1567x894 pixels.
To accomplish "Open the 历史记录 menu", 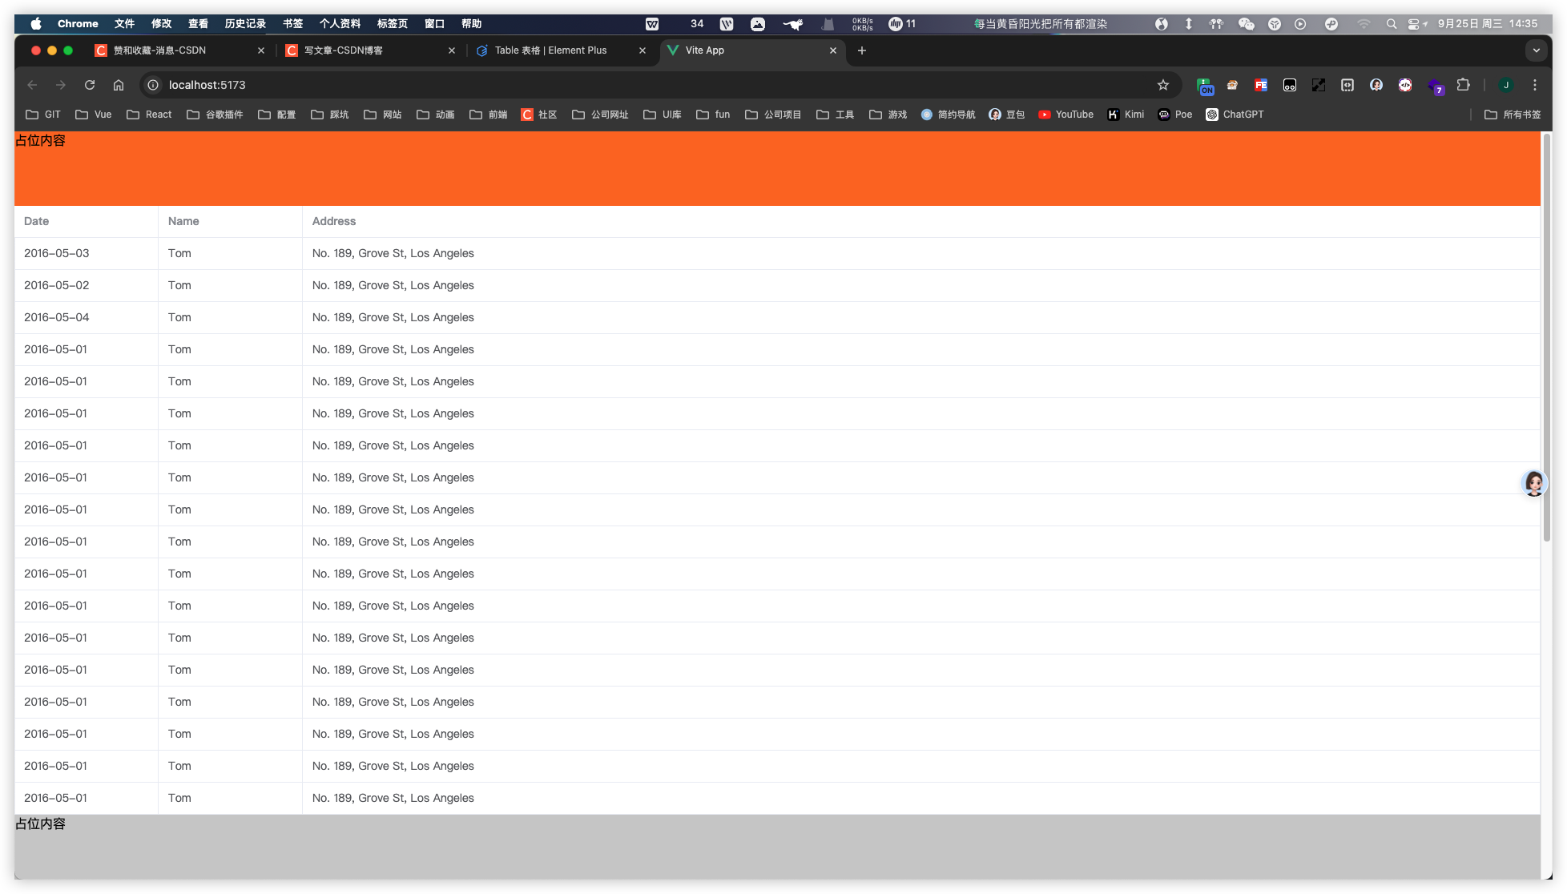I will point(245,24).
